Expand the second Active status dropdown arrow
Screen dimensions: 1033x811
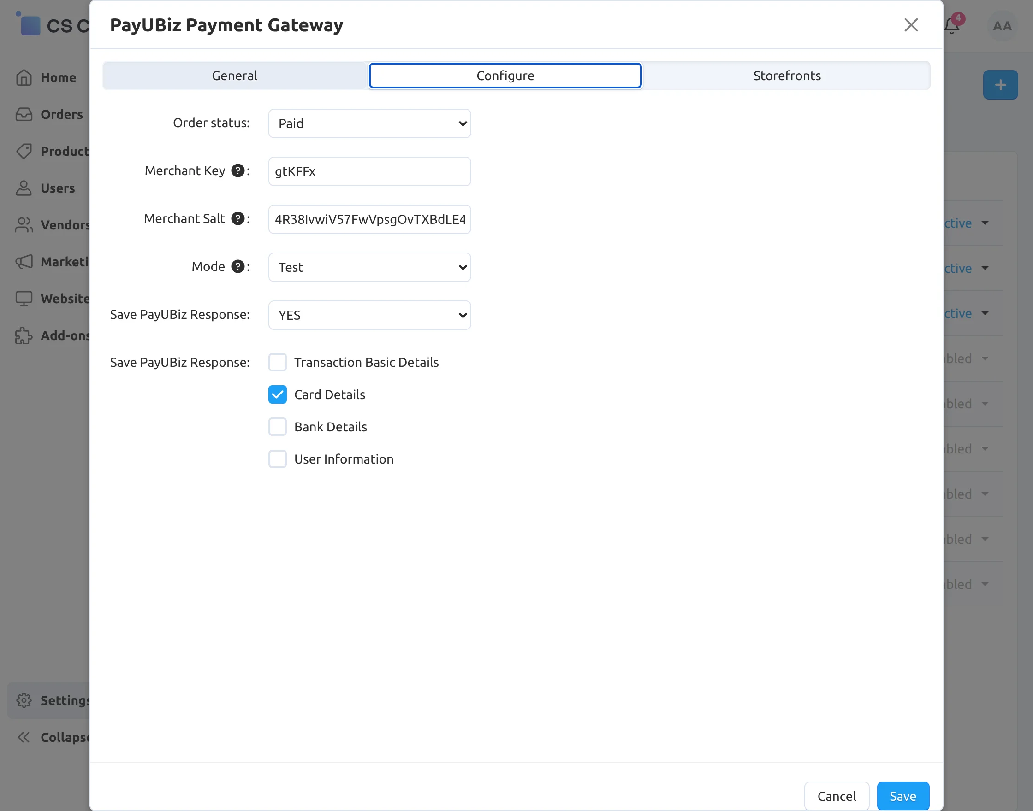tap(985, 268)
